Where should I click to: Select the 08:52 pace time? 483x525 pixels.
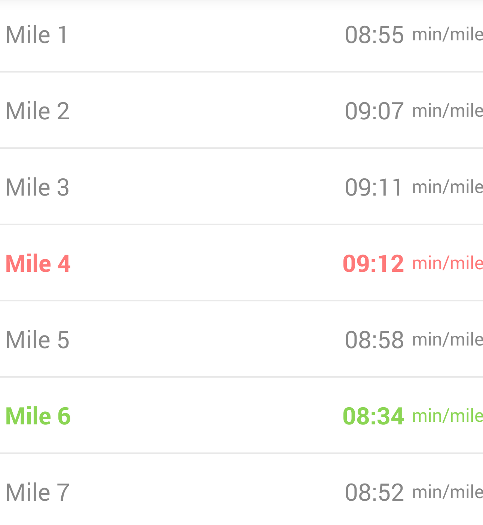pyautogui.click(x=374, y=492)
